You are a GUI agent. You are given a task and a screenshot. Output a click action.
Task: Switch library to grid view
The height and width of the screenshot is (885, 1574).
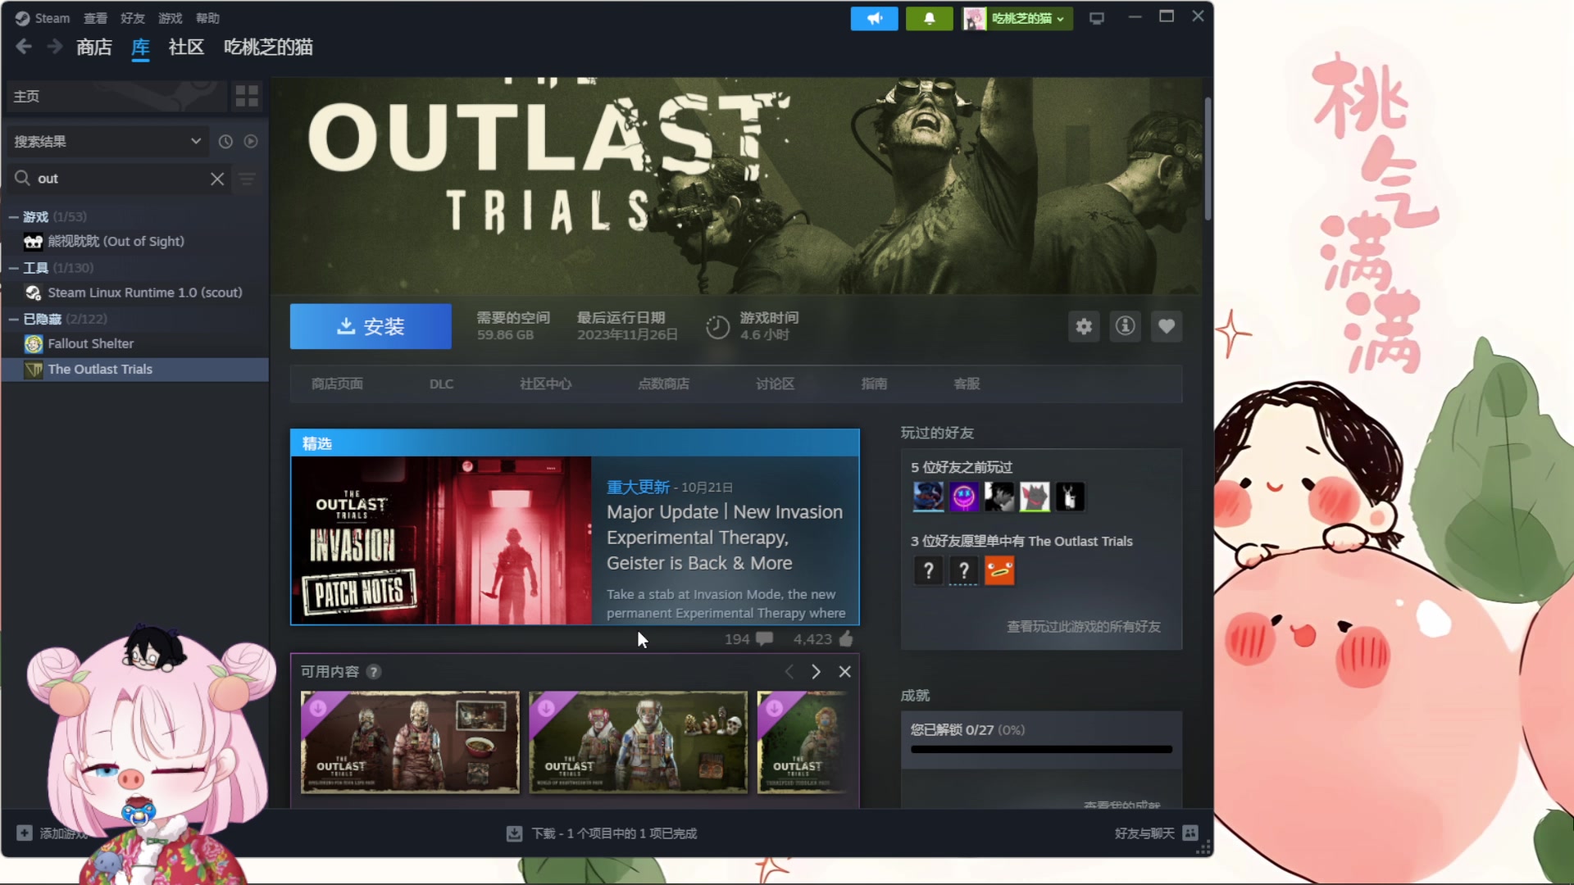[x=247, y=96]
